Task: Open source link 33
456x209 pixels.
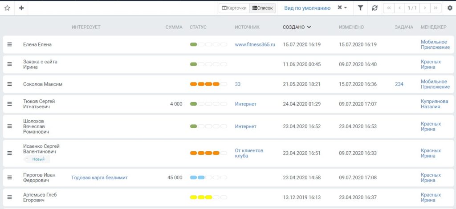Action: tap(238, 84)
